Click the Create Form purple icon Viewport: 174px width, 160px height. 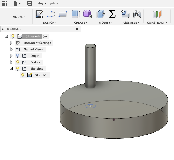click(x=88, y=14)
